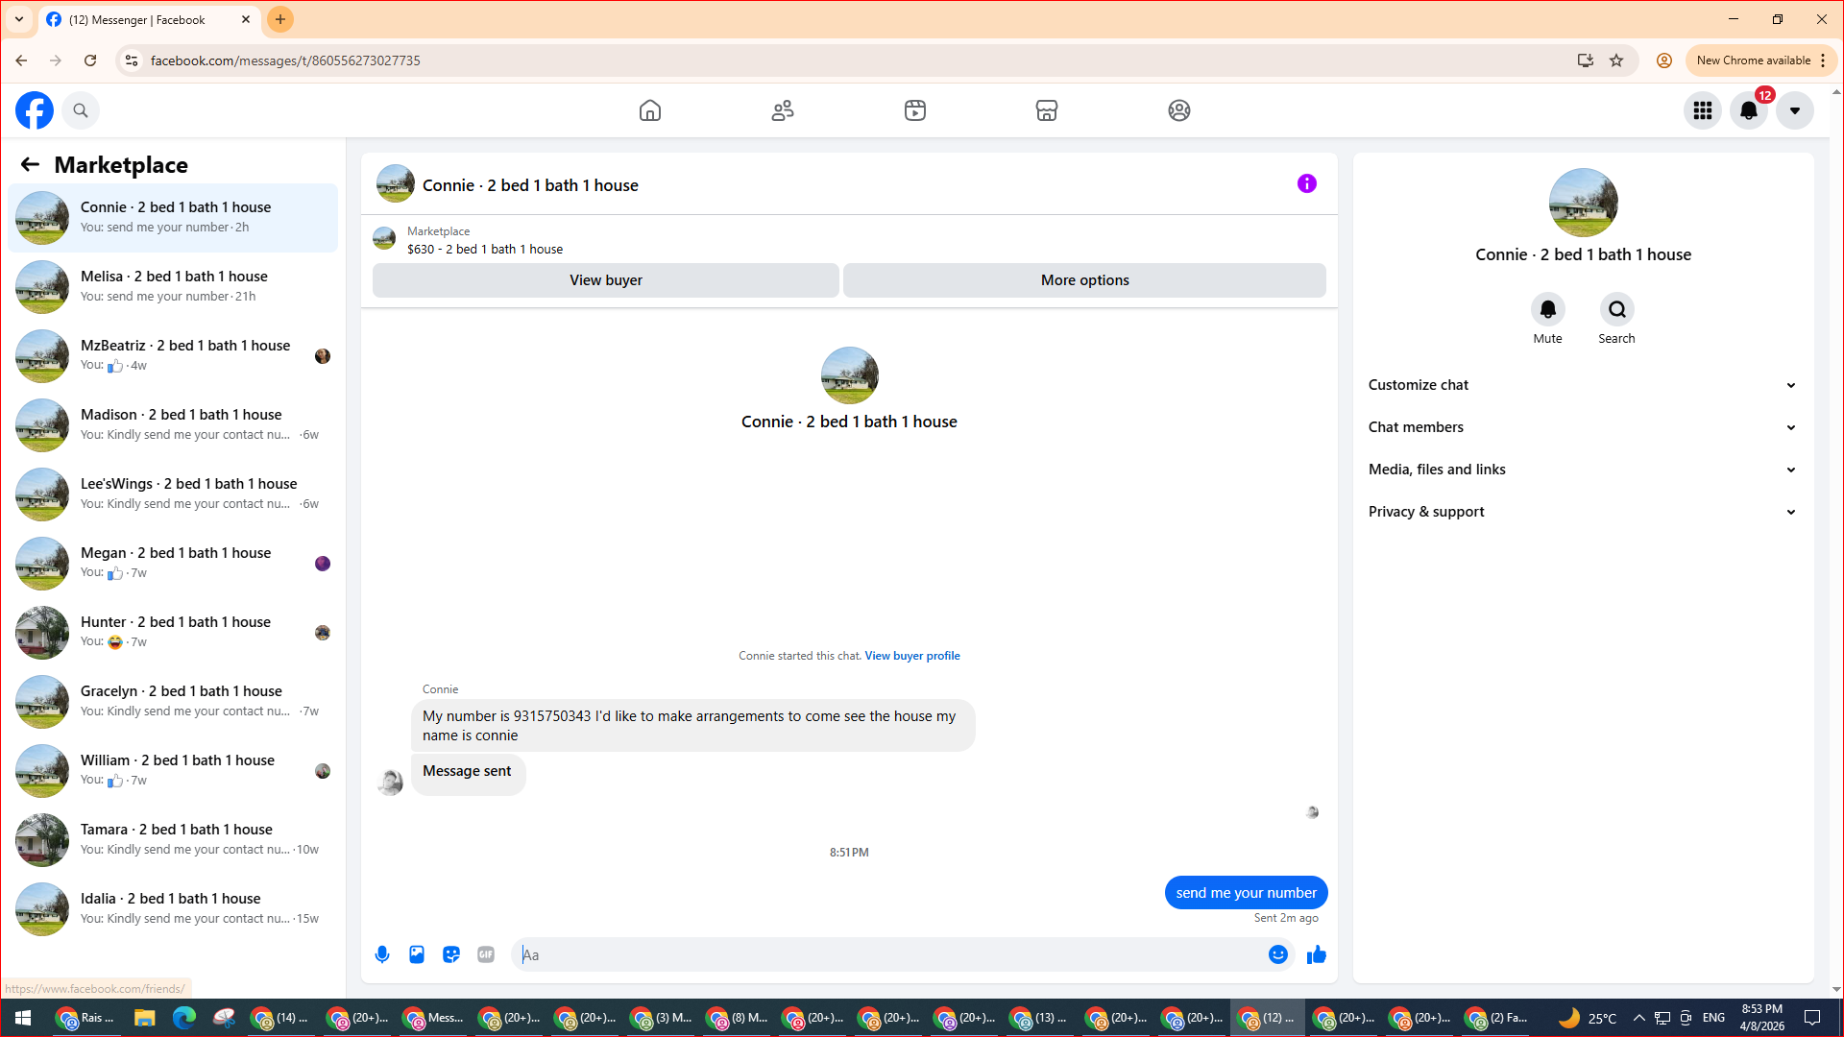Click the More options button
This screenshot has width=1844, height=1037.
tap(1084, 280)
